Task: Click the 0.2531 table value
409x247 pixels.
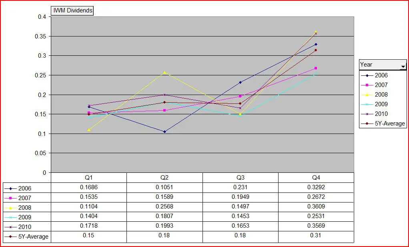Action: [316, 216]
